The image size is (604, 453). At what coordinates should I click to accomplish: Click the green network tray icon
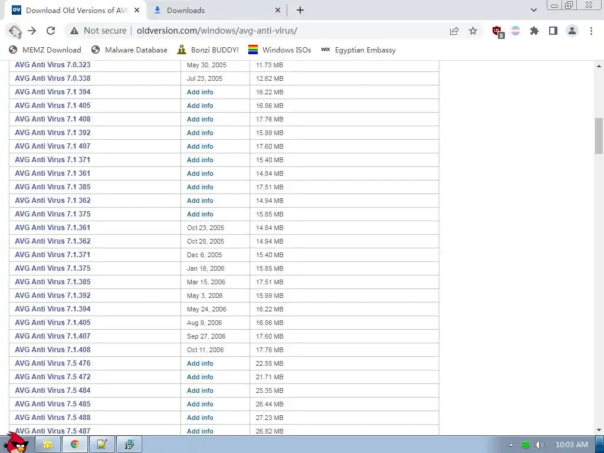pyautogui.click(x=526, y=445)
